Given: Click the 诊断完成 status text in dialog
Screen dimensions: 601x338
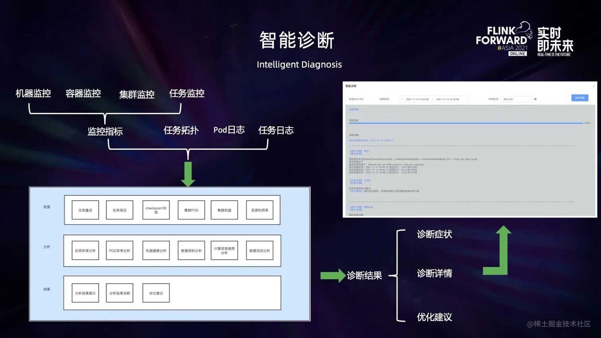Looking at the screenshot, I should click(354, 120).
